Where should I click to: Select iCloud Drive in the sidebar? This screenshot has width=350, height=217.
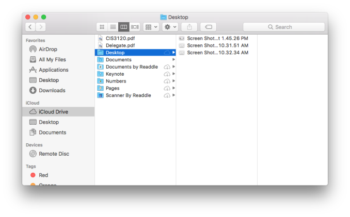[58, 112]
